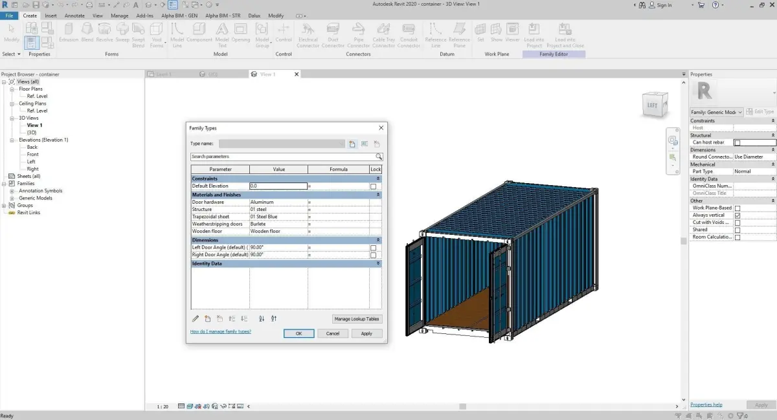Viewport: 777px width, 420px height.
Task: Select the Revolve form tool
Action: pyautogui.click(x=104, y=32)
